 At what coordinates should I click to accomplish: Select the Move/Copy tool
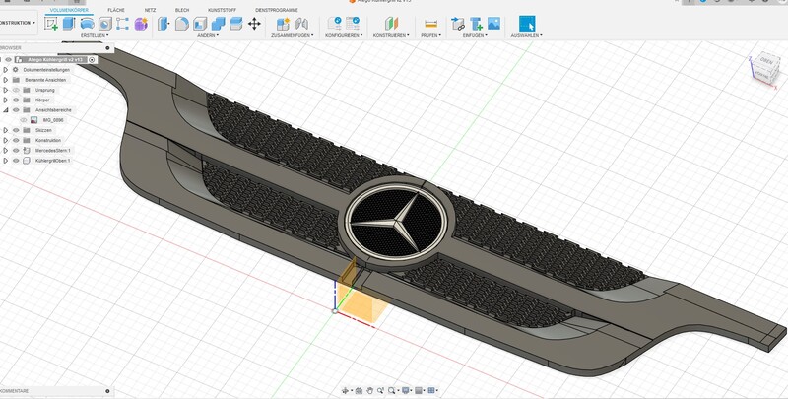[254, 23]
